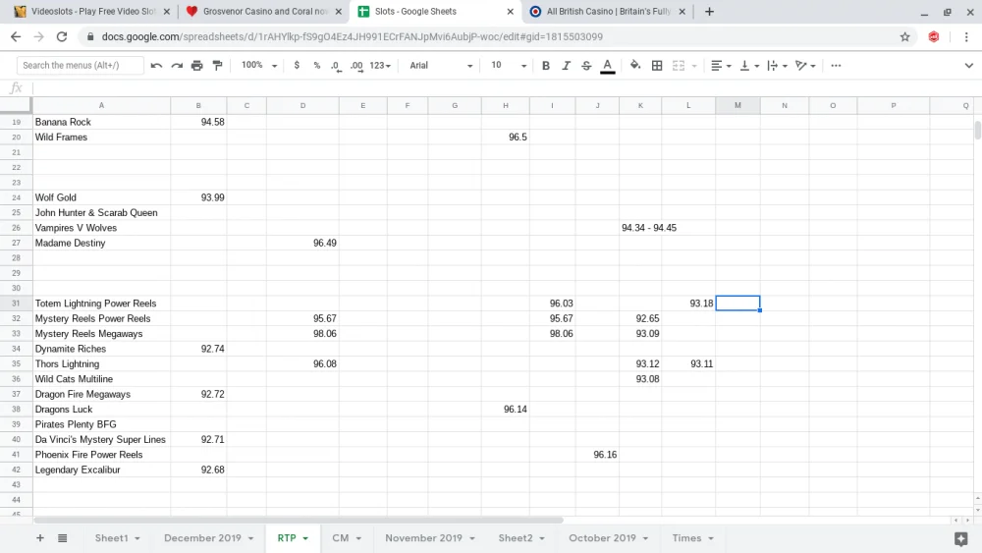Viewport: 982px width, 553px height.
Task: Select row 31 header
Action: [x=17, y=304]
